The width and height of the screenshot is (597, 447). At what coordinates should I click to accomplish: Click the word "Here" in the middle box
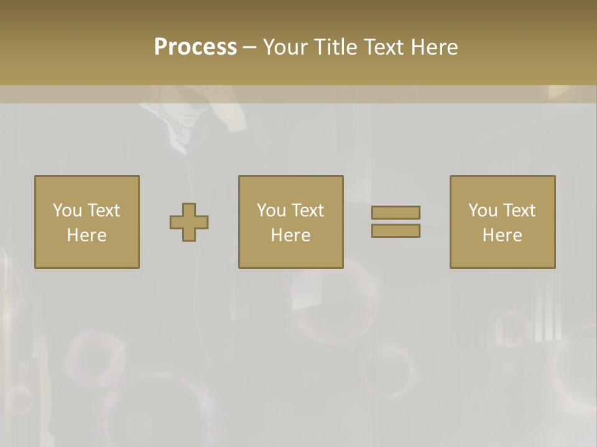290,235
